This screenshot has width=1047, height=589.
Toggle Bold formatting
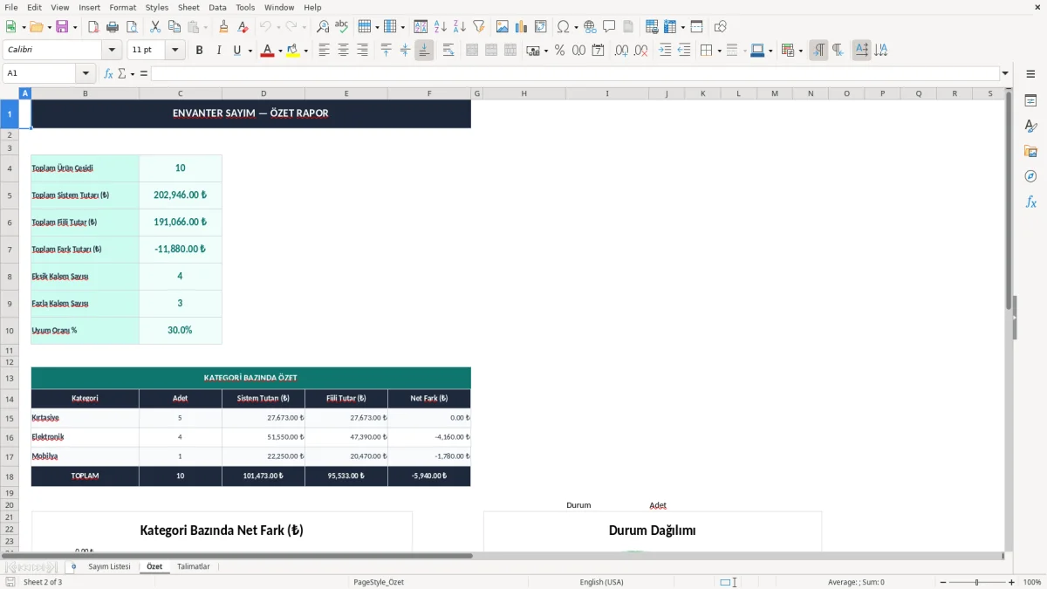[x=200, y=51]
